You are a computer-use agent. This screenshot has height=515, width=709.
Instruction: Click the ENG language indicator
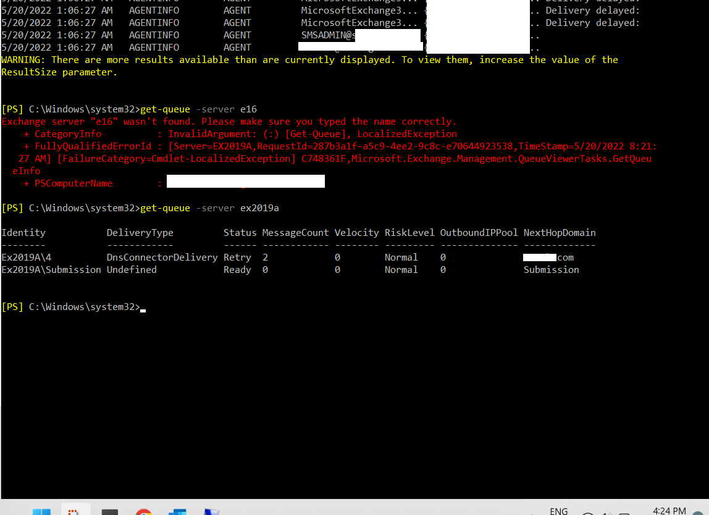click(558, 511)
